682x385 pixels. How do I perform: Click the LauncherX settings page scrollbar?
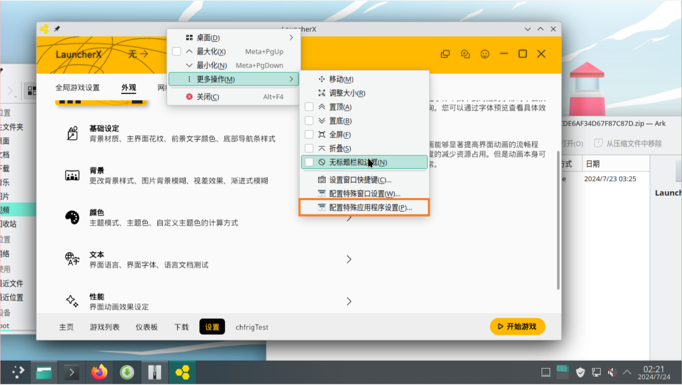tap(558, 220)
